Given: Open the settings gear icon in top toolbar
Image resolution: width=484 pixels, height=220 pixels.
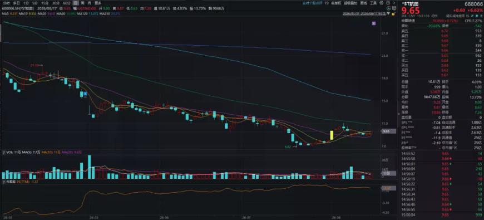Looking at the screenshot, I should 382,3.
